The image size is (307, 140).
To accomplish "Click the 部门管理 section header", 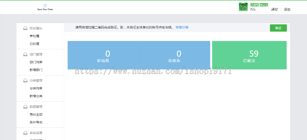I will point(36,54).
